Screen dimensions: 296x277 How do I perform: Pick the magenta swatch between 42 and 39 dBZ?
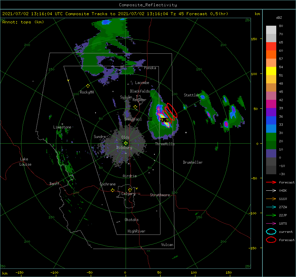coord(271,104)
